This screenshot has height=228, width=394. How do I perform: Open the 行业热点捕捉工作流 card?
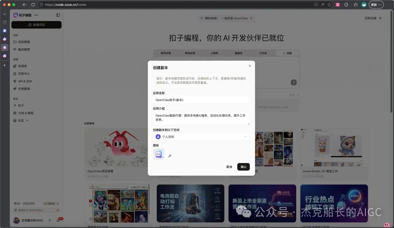[x=334, y=206]
